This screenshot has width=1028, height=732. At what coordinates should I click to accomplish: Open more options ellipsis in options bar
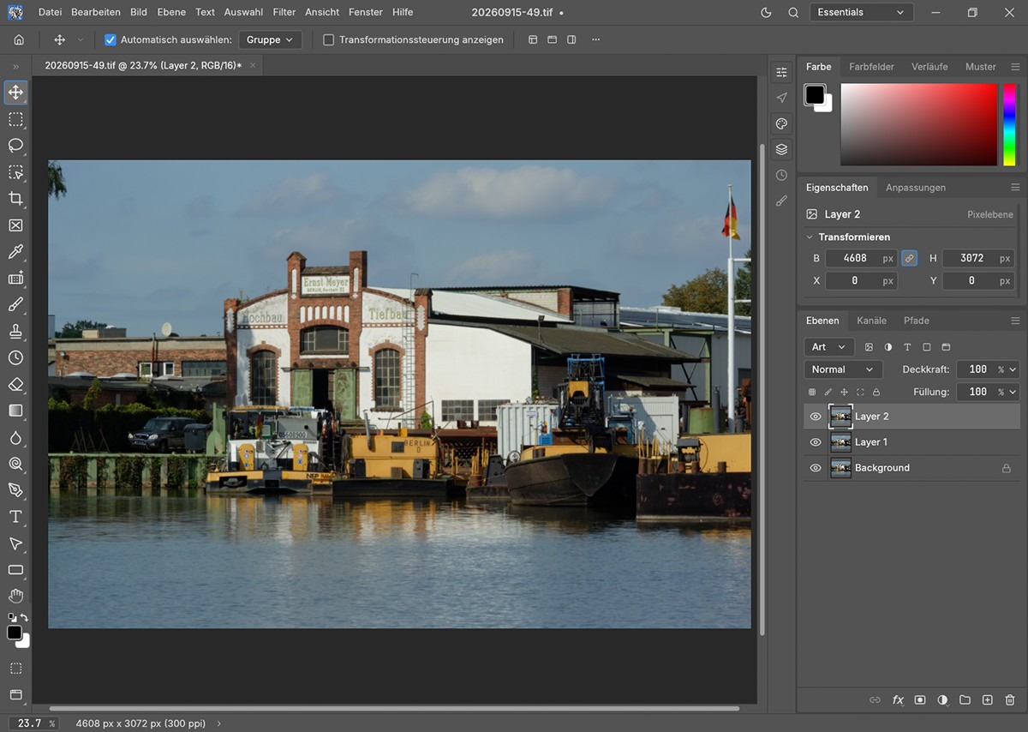pyautogui.click(x=596, y=39)
